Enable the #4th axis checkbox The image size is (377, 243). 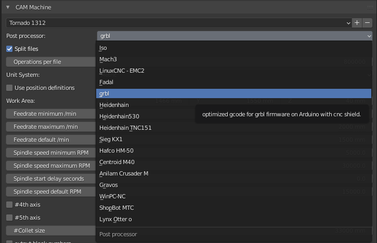tap(9, 205)
